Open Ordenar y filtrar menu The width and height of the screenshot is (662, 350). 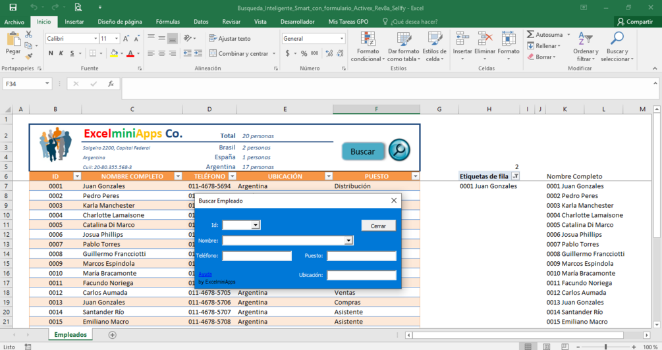pos(586,47)
